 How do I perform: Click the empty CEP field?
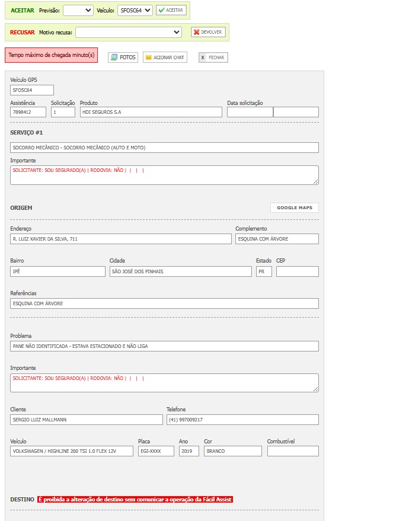pos(298,271)
